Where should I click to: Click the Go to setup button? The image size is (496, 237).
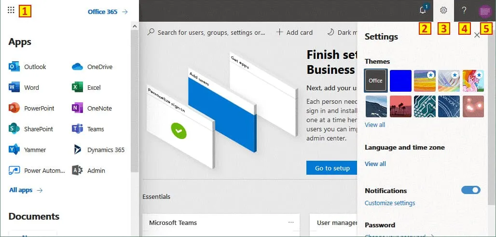coord(332,168)
